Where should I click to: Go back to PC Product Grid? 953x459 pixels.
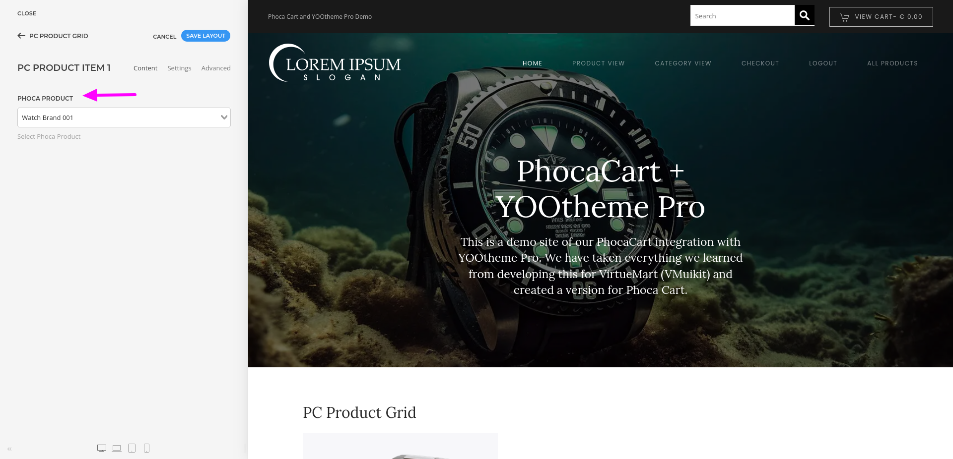53,36
